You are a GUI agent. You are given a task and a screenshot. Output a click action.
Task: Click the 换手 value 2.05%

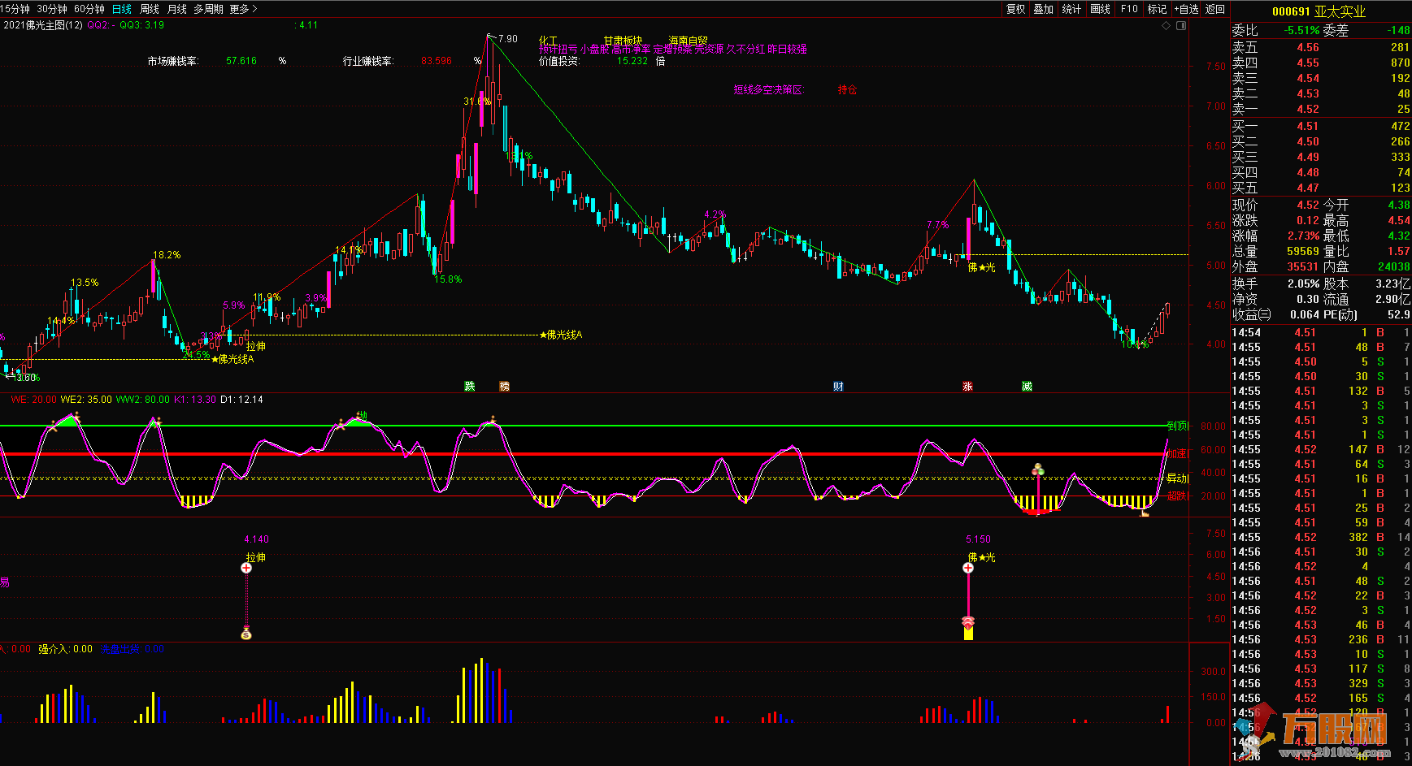[1303, 283]
